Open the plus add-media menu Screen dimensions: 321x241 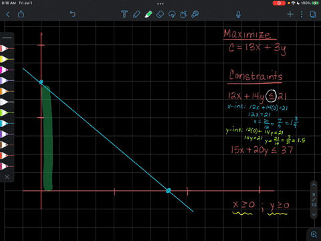[290, 15]
